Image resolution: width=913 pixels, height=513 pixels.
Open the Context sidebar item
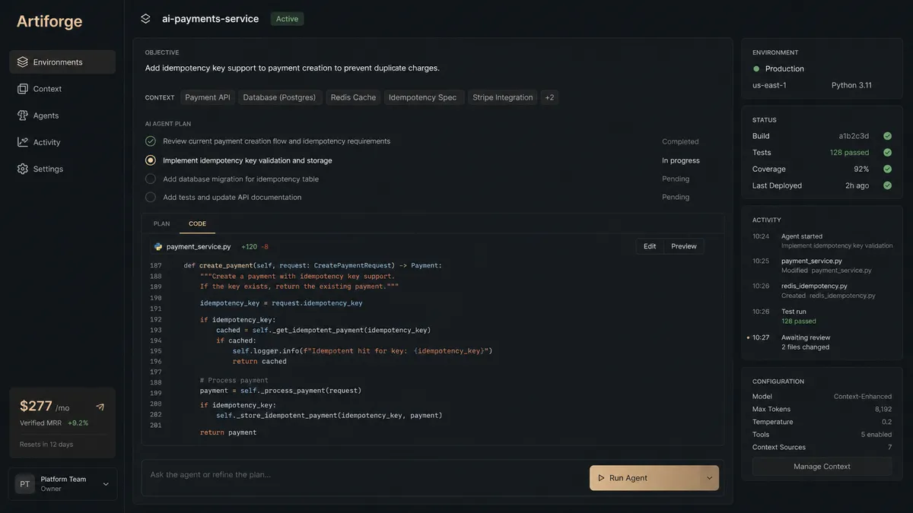[x=62, y=89]
